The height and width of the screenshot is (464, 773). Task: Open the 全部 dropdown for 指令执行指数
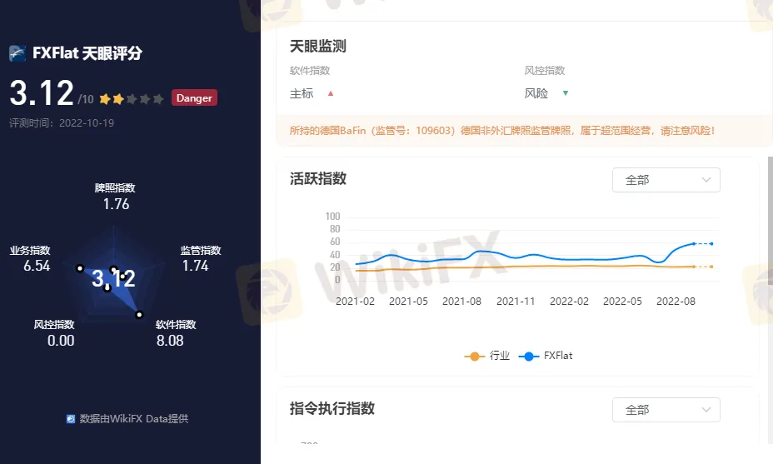pyautogui.click(x=666, y=410)
